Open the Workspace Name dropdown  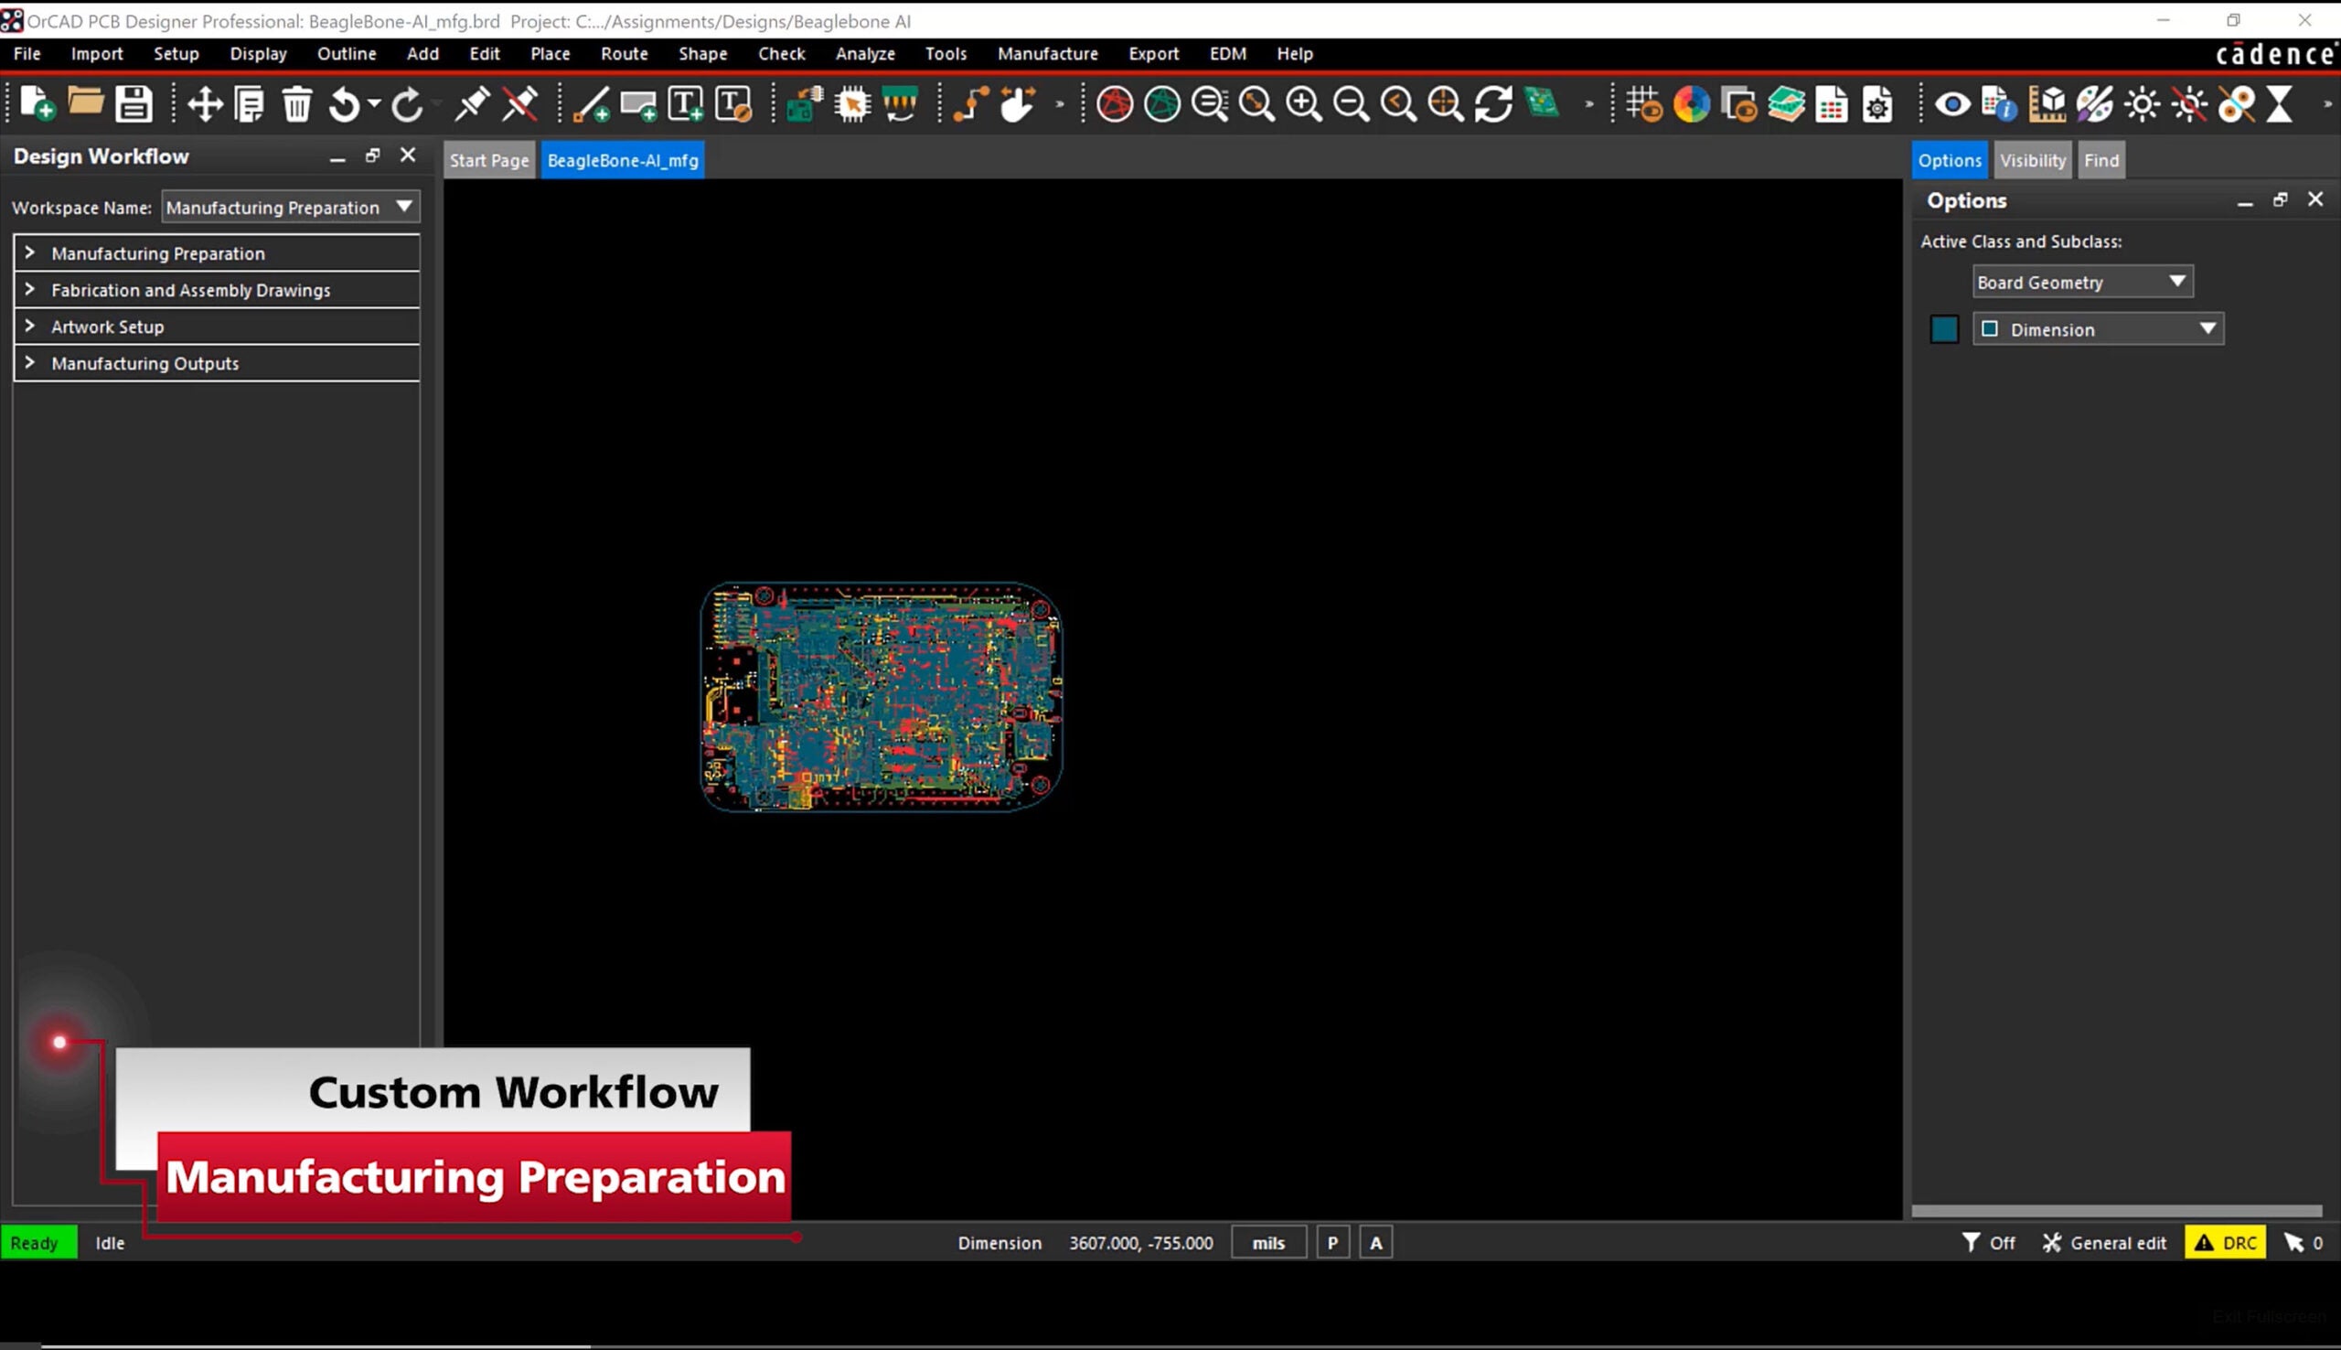[290, 207]
